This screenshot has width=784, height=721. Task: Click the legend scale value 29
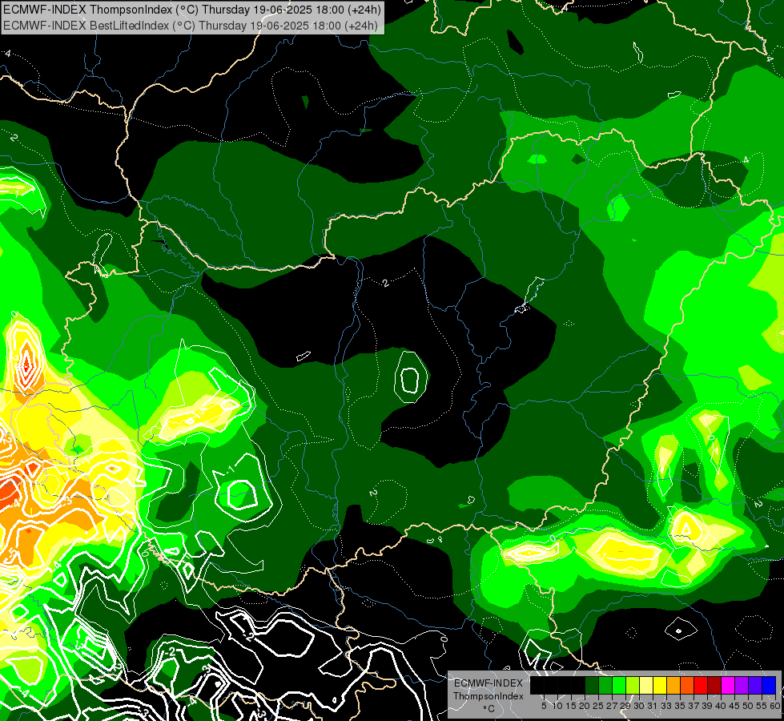pos(625,706)
